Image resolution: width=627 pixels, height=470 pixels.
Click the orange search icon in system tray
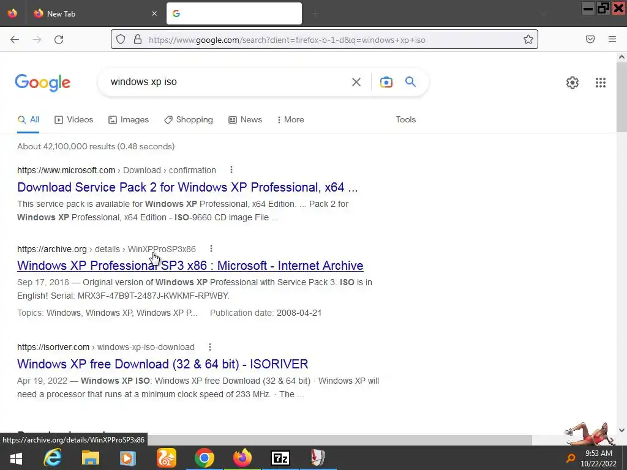(x=571, y=458)
